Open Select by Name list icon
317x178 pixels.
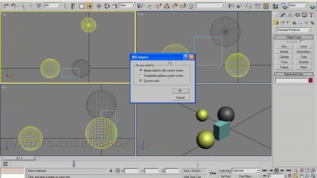click(74, 6)
